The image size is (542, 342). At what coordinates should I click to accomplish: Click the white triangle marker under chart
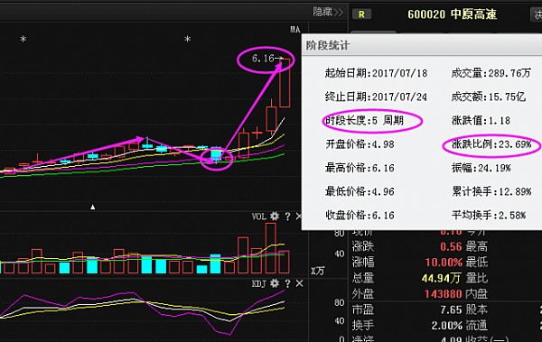point(93,207)
